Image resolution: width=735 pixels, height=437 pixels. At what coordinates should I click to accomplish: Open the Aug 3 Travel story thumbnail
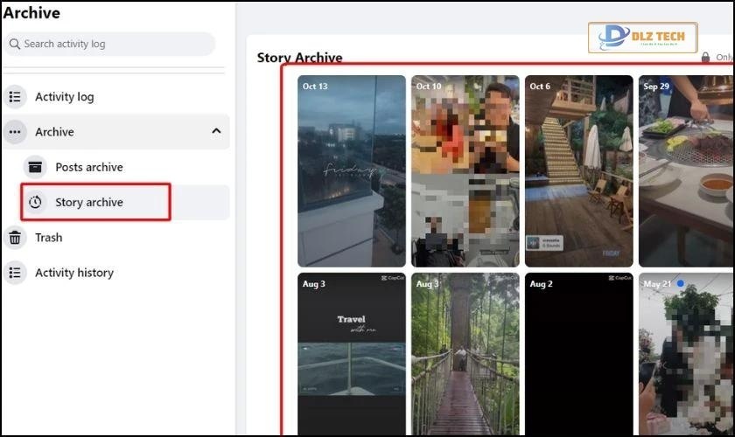tap(352, 354)
